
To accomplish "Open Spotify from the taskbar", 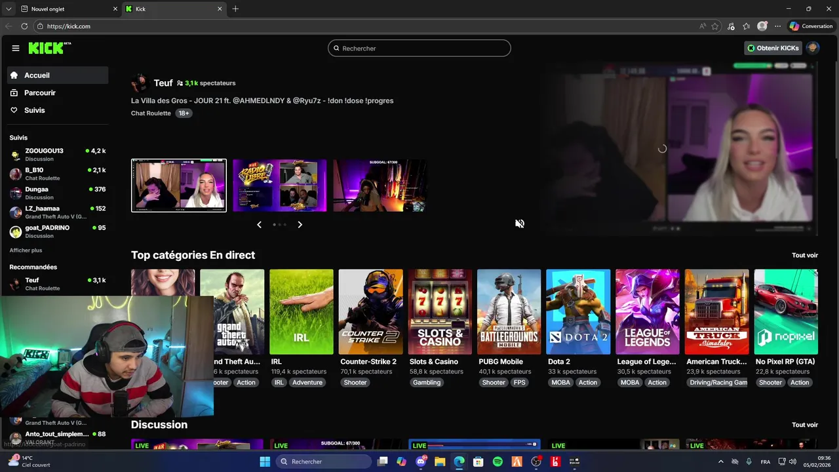I will [x=498, y=462].
